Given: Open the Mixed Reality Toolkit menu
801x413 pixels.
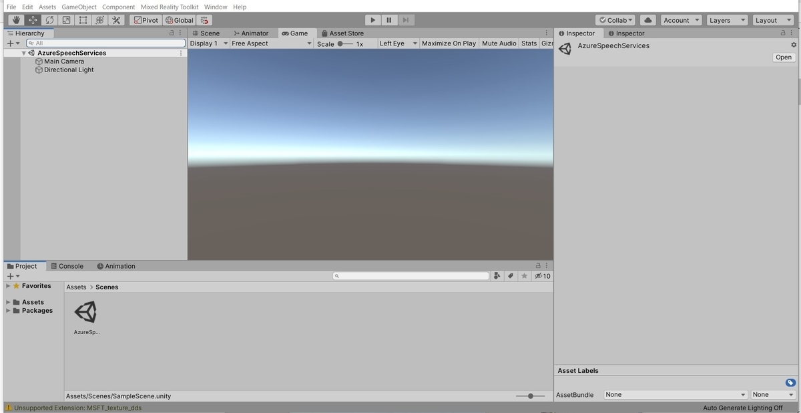Looking at the screenshot, I should 170,7.
